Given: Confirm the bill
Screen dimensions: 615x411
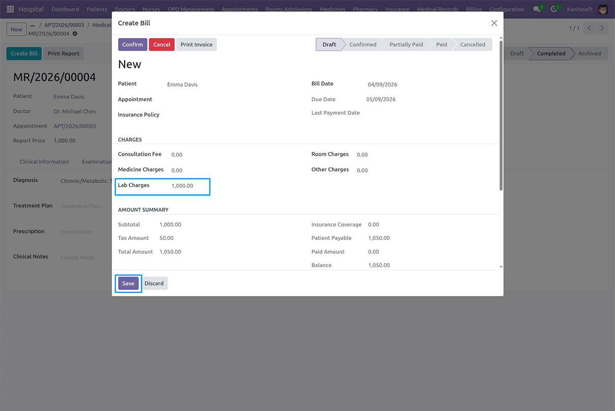Looking at the screenshot, I should (x=132, y=44).
